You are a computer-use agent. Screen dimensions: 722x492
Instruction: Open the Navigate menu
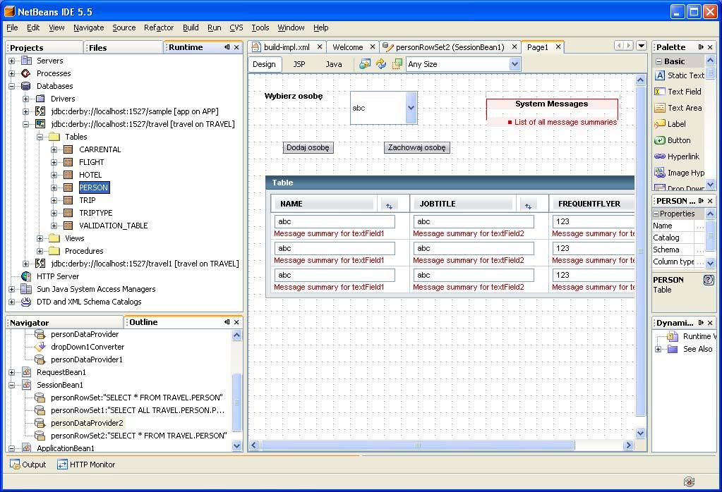(x=89, y=27)
